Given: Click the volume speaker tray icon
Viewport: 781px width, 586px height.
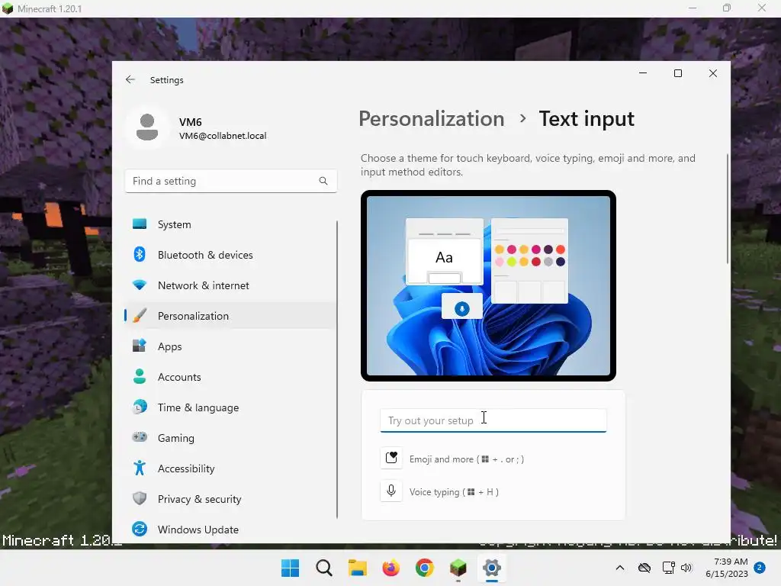Looking at the screenshot, I should pos(686,568).
